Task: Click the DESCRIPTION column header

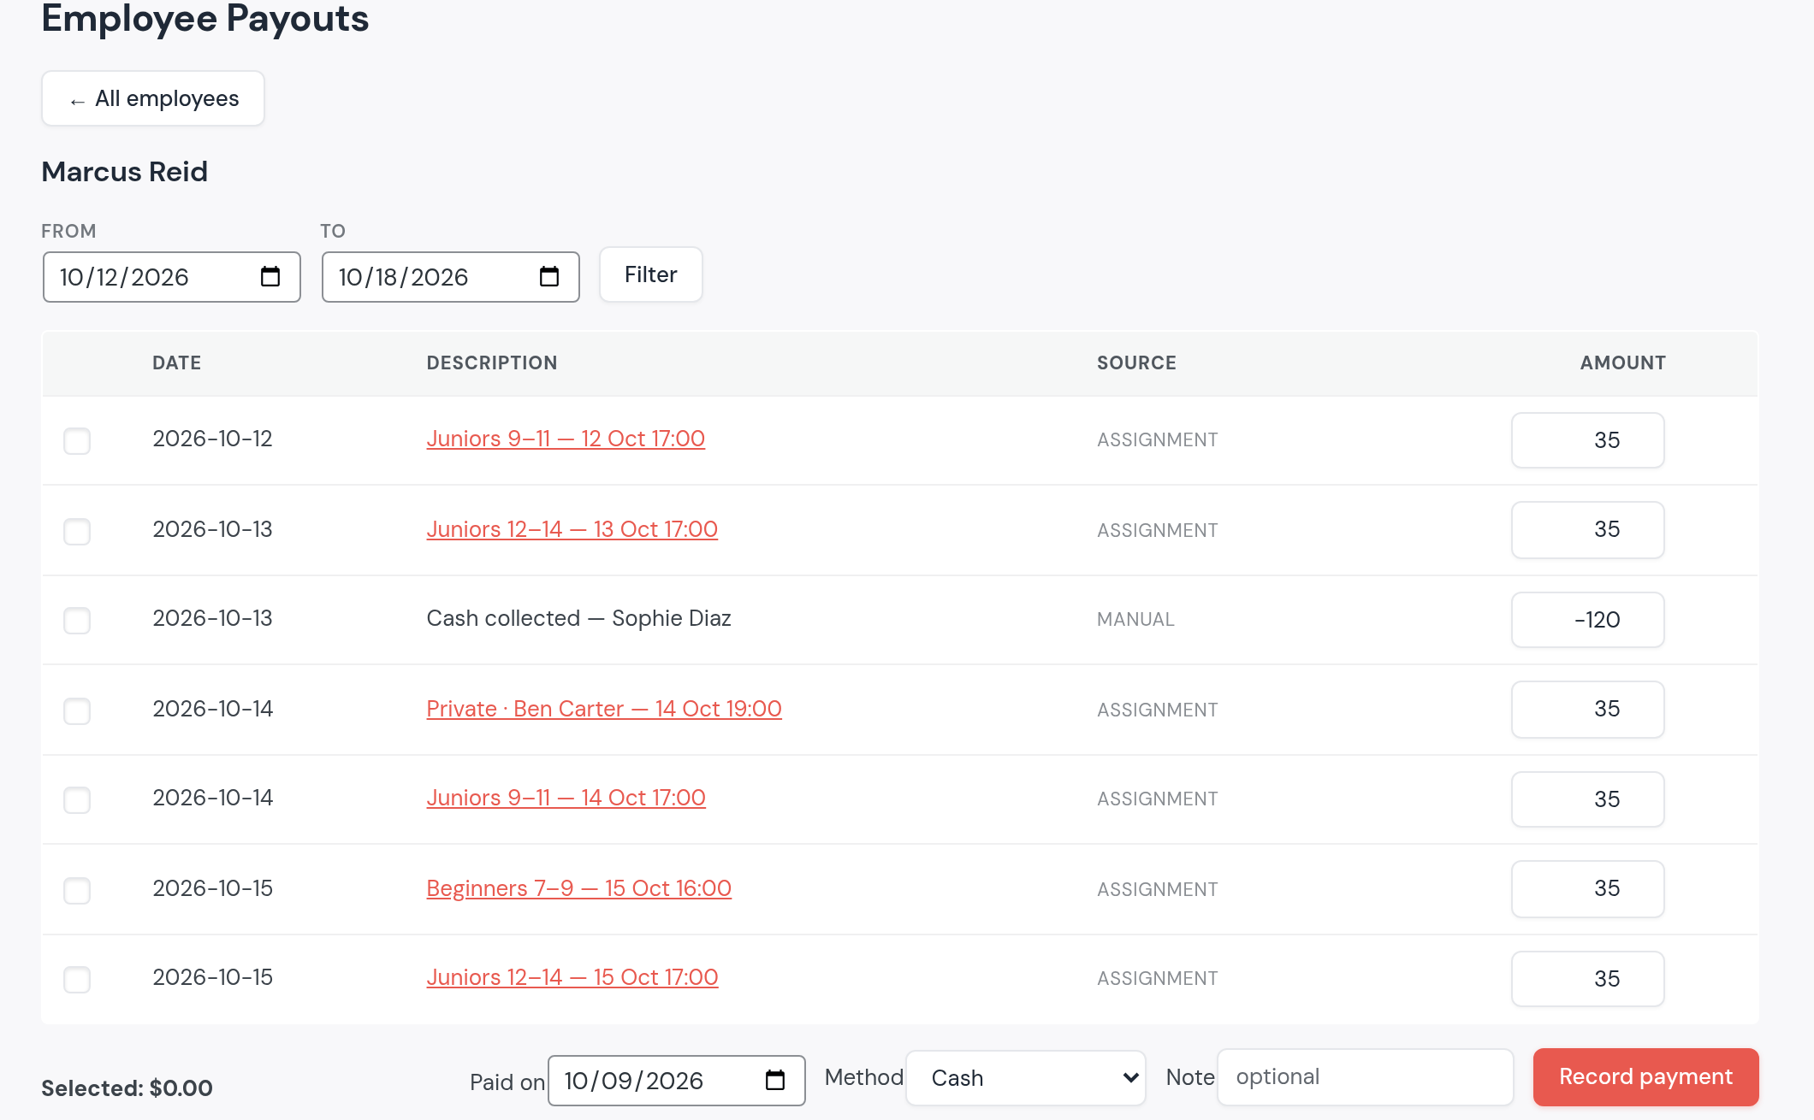Action: pos(492,363)
